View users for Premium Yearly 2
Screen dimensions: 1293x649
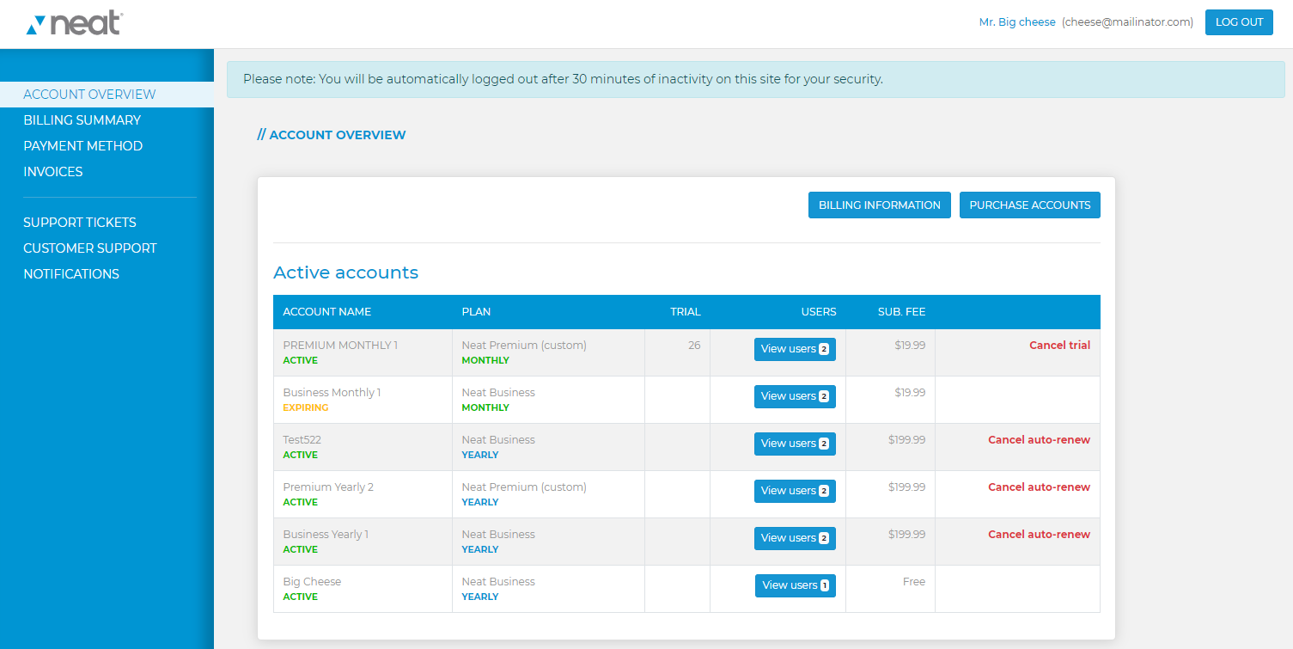(x=795, y=491)
